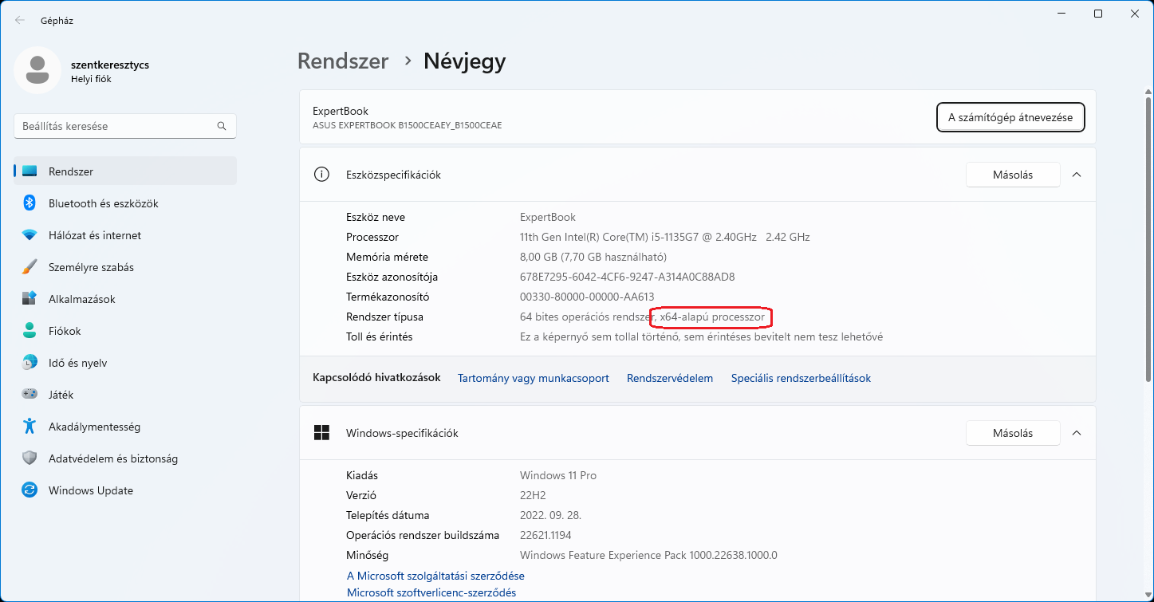
Task: Click the Személyre szabás brush icon
Action: click(x=30, y=267)
